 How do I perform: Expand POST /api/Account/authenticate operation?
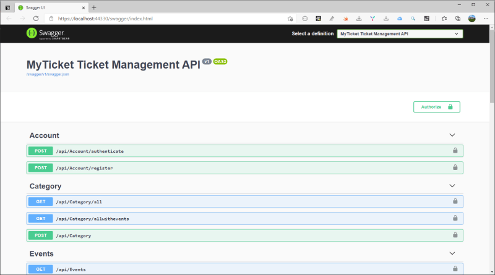click(x=244, y=151)
